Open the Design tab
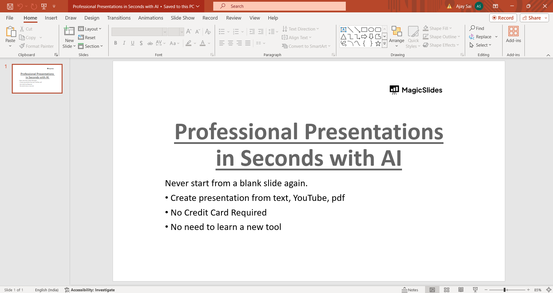Screen dimensions: 553x293 pyautogui.click(x=92, y=18)
